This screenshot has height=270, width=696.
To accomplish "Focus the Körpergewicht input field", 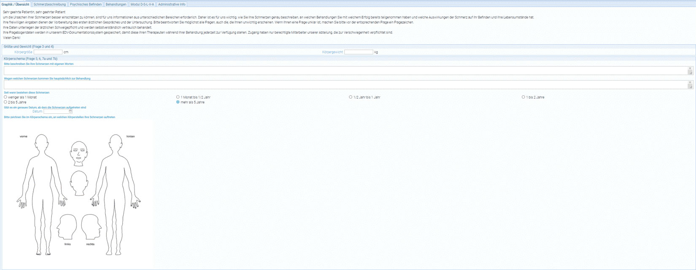I will [x=359, y=52].
